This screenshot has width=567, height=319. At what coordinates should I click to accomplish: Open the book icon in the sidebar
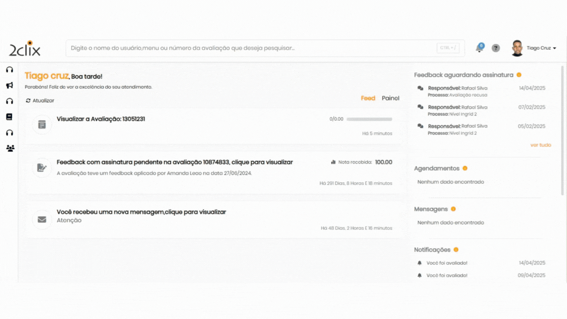(9, 117)
